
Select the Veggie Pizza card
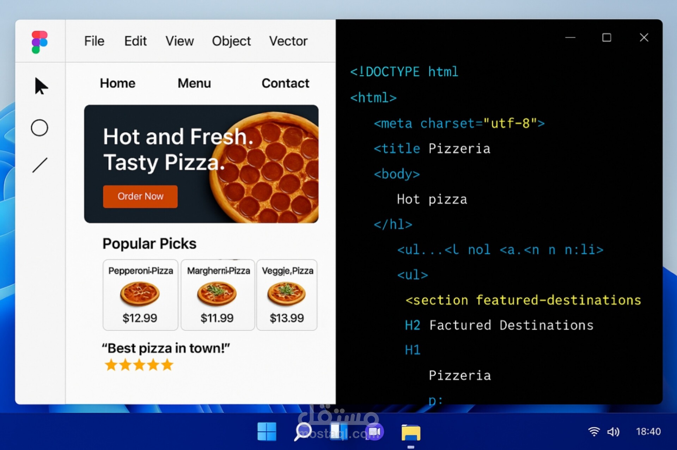coord(287,295)
